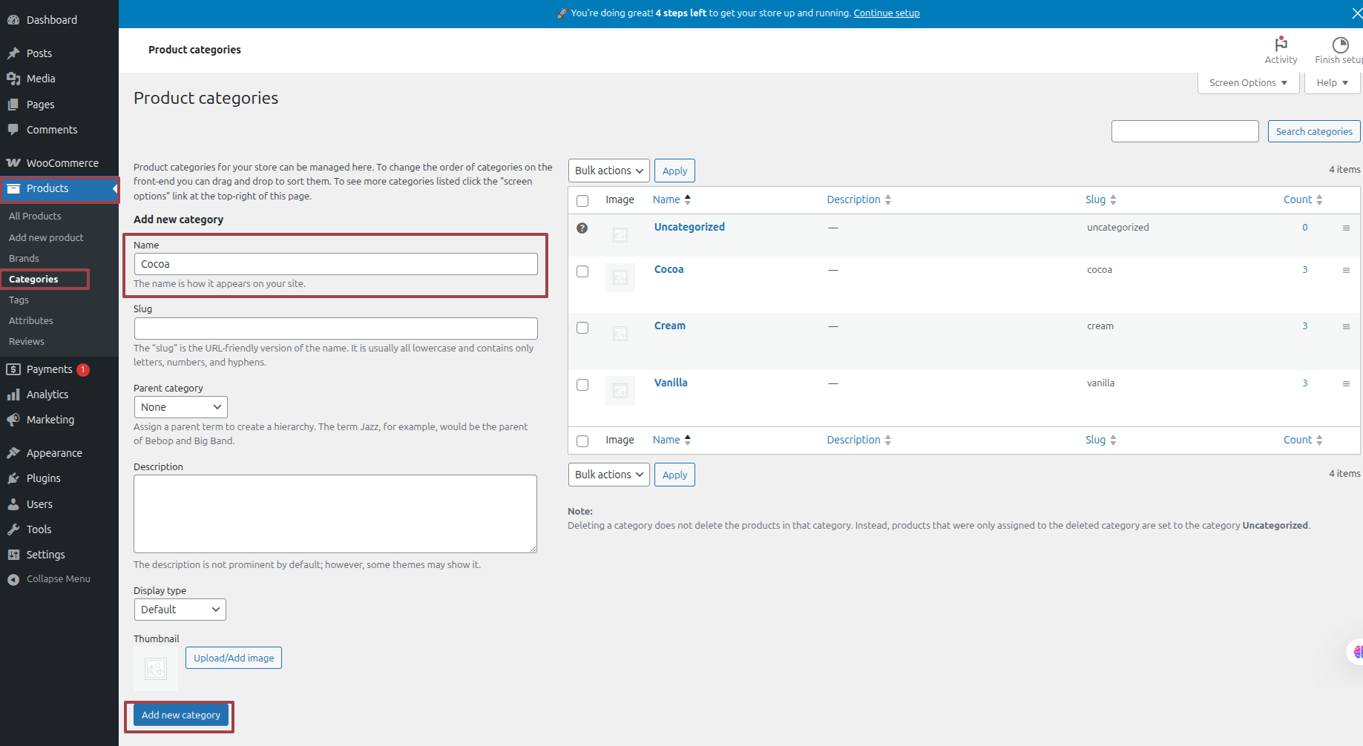Viewport: 1363px width, 746px height.
Task: Open the Parent category dropdown
Action: coord(180,407)
